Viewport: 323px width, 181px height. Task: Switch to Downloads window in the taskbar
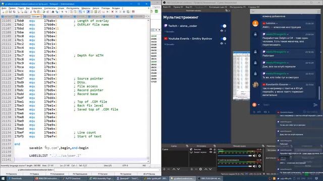click(20, 178)
